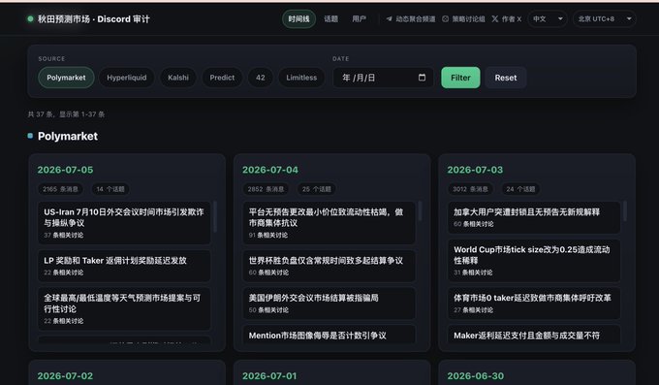This screenshot has height=385, width=659.
Task: Switch to the 时间线 tab
Action: point(298,19)
